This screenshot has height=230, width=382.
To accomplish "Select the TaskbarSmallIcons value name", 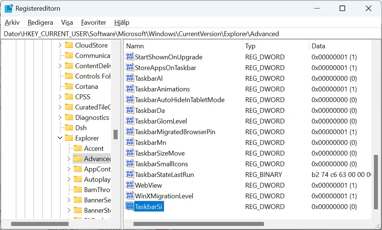I will click(x=162, y=164).
